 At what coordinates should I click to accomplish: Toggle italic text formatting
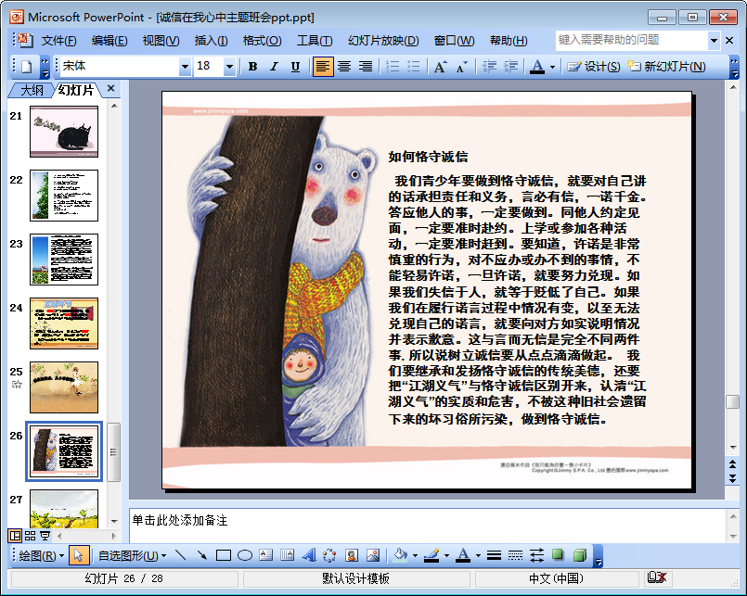(x=275, y=67)
